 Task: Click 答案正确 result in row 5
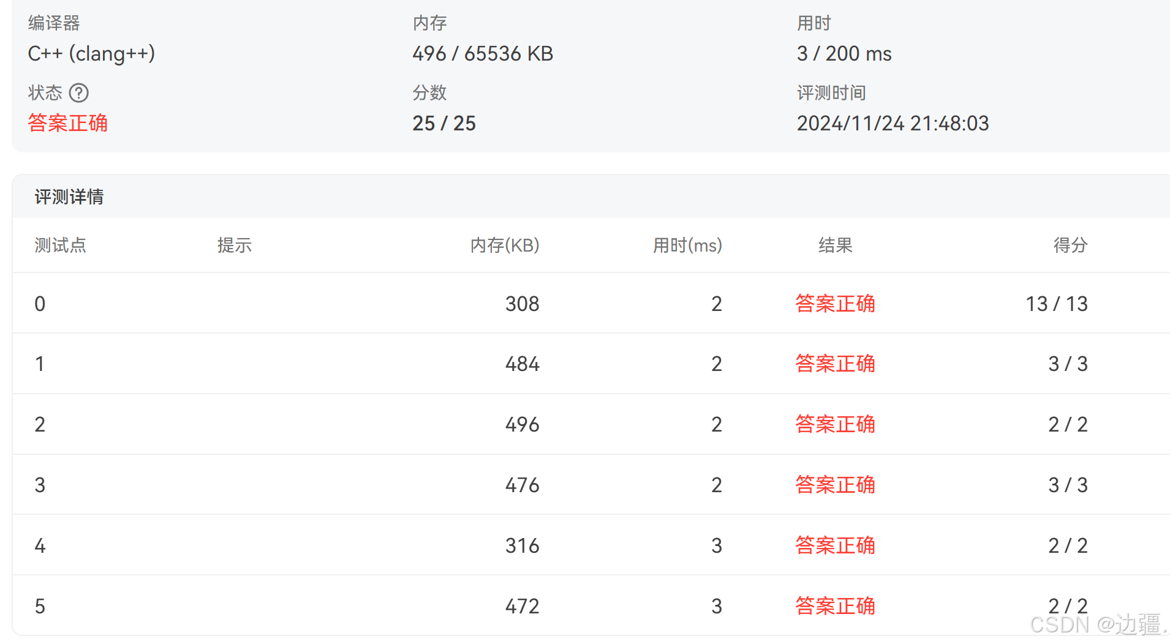[x=836, y=606]
